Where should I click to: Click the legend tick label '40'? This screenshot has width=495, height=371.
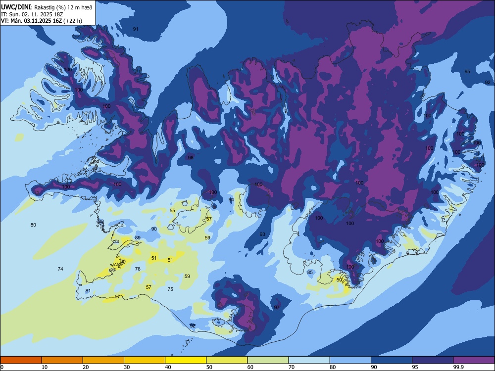[168, 367]
